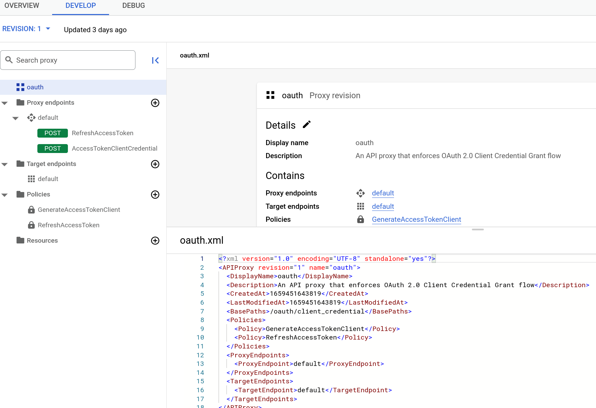Select the RefreshAccessToken POST flow

[x=102, y=133]
